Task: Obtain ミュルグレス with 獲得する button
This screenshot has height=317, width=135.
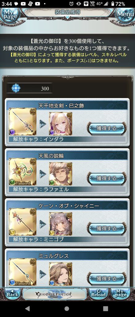Action: (107, 279)
